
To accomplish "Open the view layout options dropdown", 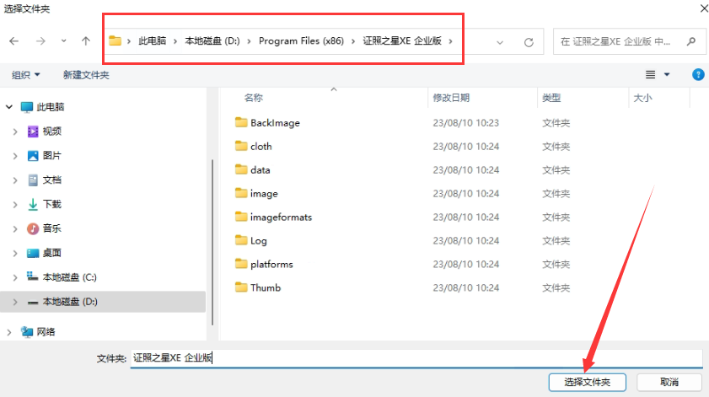I will [657, 75].
